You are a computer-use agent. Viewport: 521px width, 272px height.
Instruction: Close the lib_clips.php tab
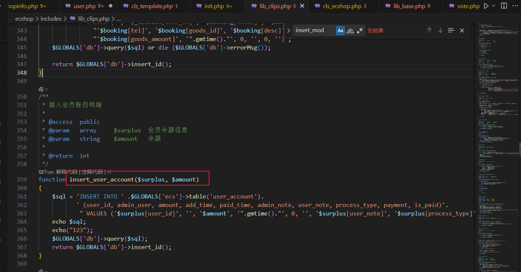[x=302, y=6]
